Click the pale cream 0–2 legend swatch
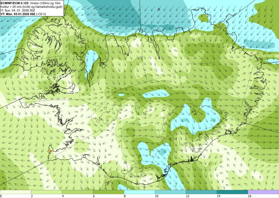The height and width of the screenshot is (198, 279). 15,192
